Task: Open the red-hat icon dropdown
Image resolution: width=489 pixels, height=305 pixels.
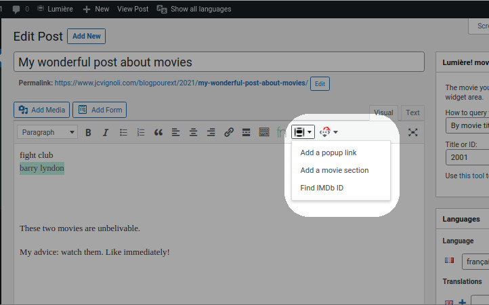Action: [328, 132]
